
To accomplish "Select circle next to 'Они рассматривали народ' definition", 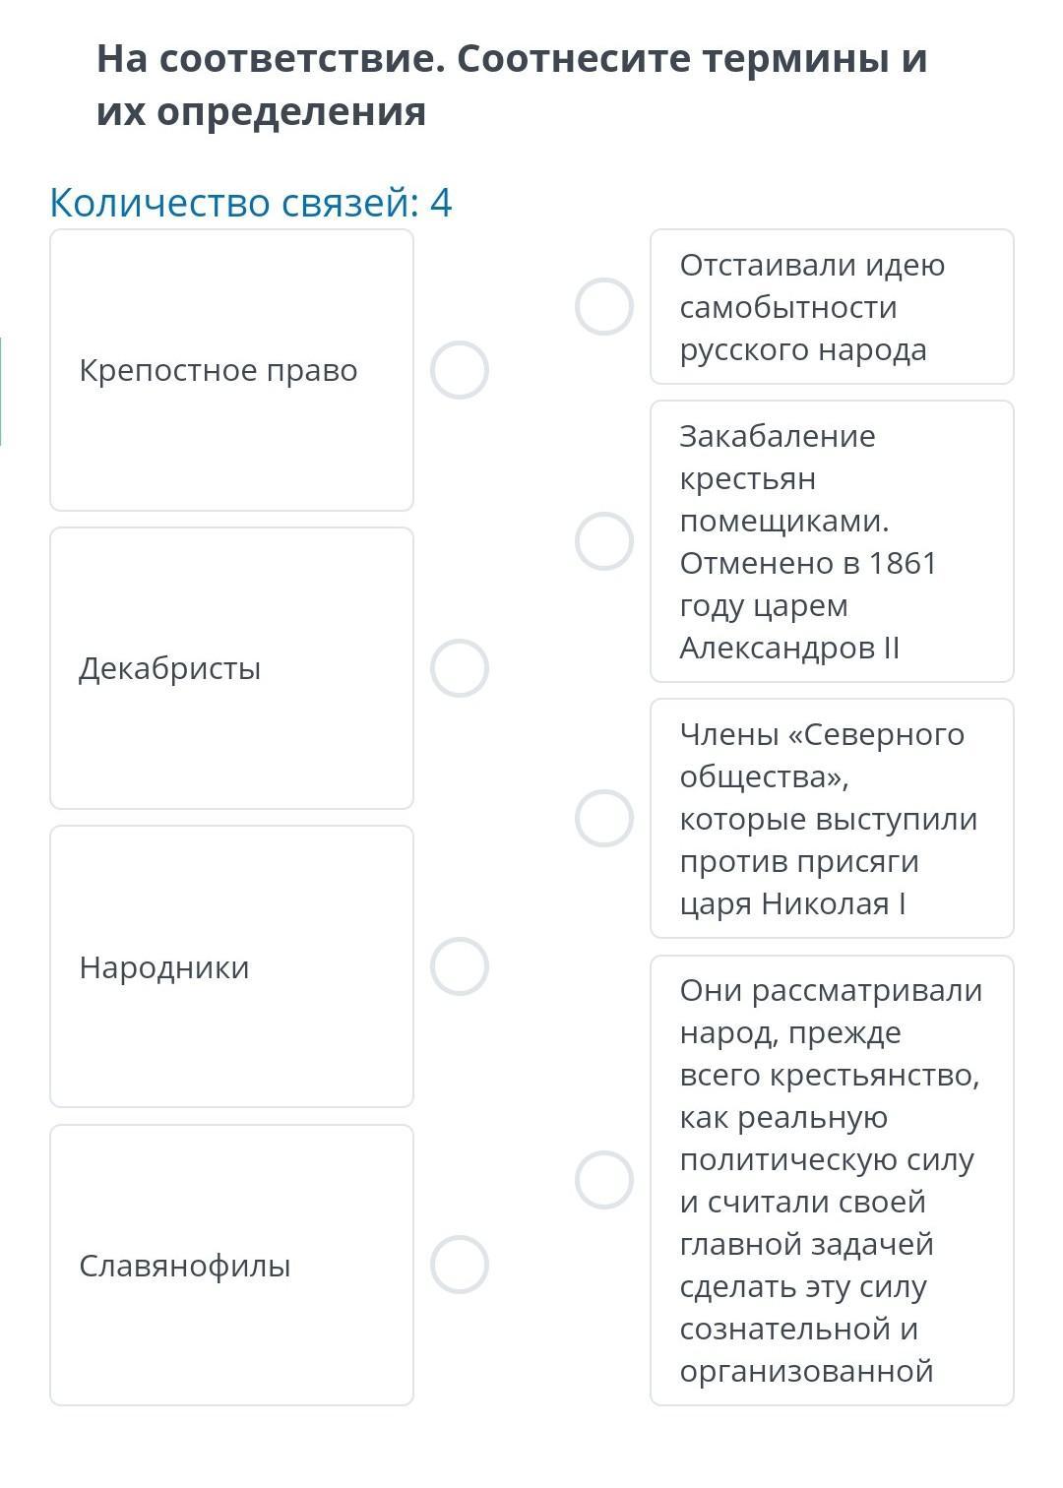I will (604, 1180).
